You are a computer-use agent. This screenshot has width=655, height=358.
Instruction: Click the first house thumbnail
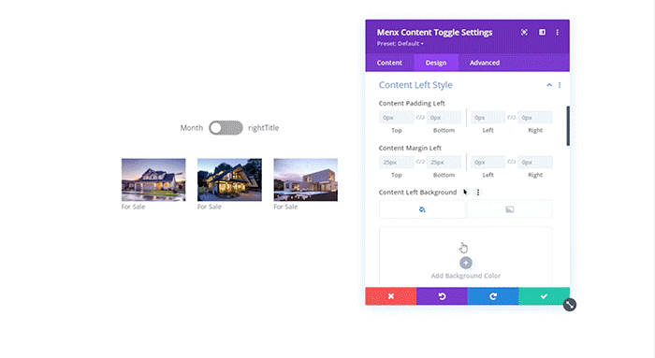[153, 179]
